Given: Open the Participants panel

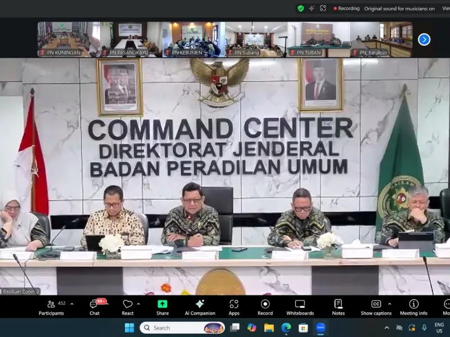Looking at the screenshot, I should coord(52,307).
